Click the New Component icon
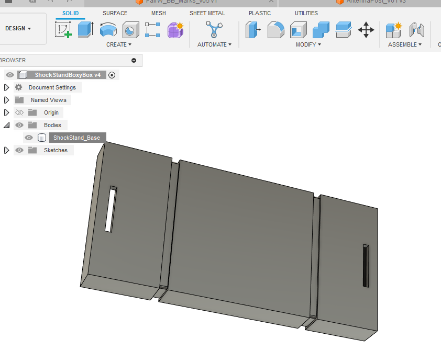 point(393,30)
